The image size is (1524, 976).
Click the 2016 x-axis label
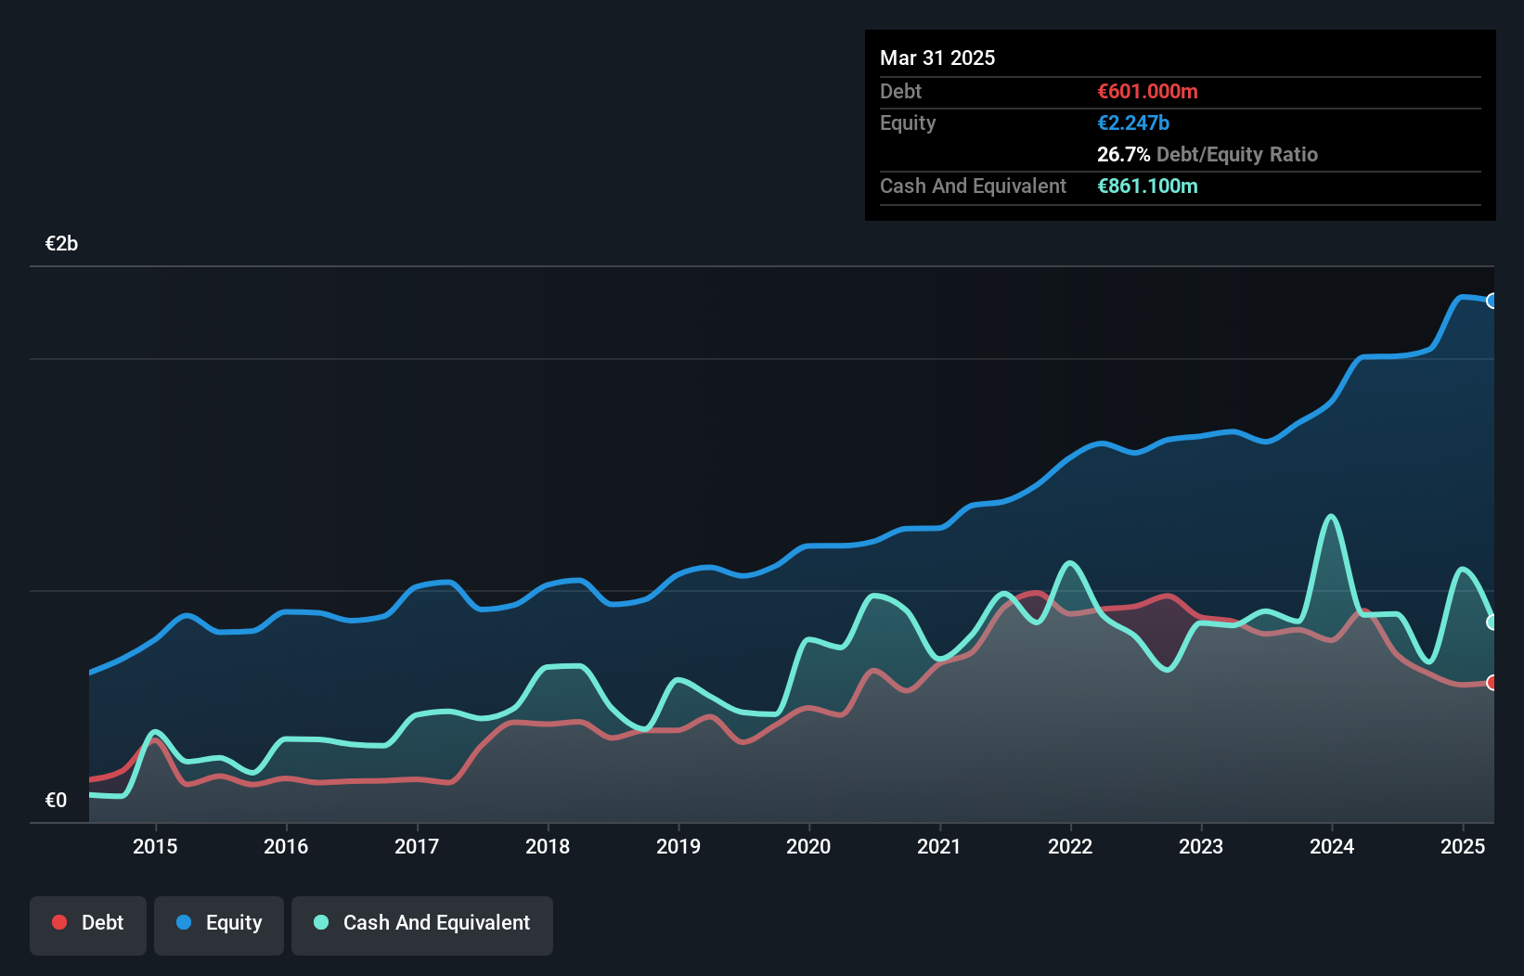click(x=286, y=846)
